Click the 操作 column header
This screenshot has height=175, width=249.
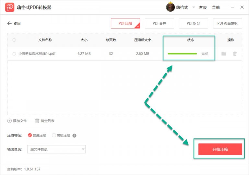[x=231, y=40]
